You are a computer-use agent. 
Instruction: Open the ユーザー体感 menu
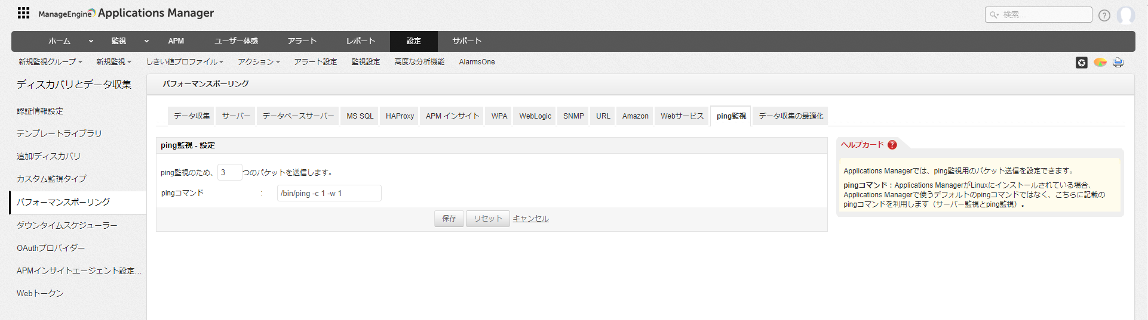[237, 41]
